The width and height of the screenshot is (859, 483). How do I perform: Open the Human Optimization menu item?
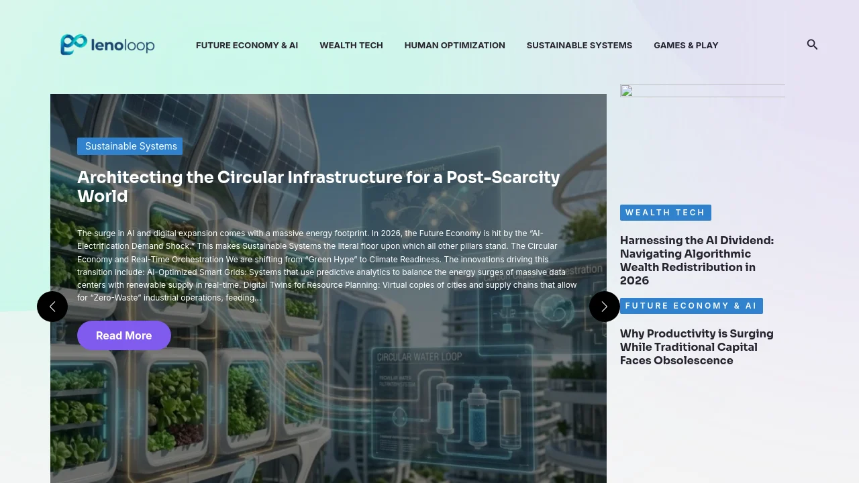point(454,46)
